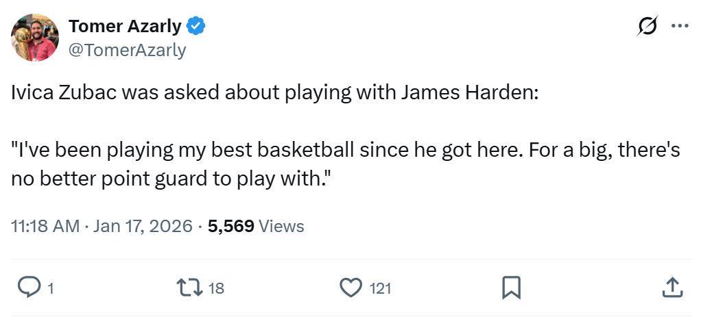Click the Tomer Azarly display name
701x319 pixels.
coord(125,26)
